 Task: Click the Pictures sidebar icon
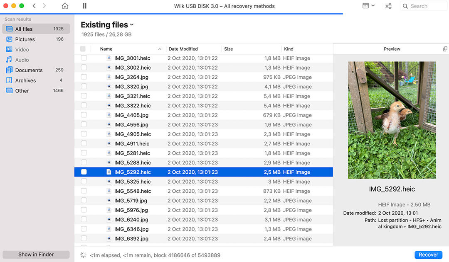point(9,39)
